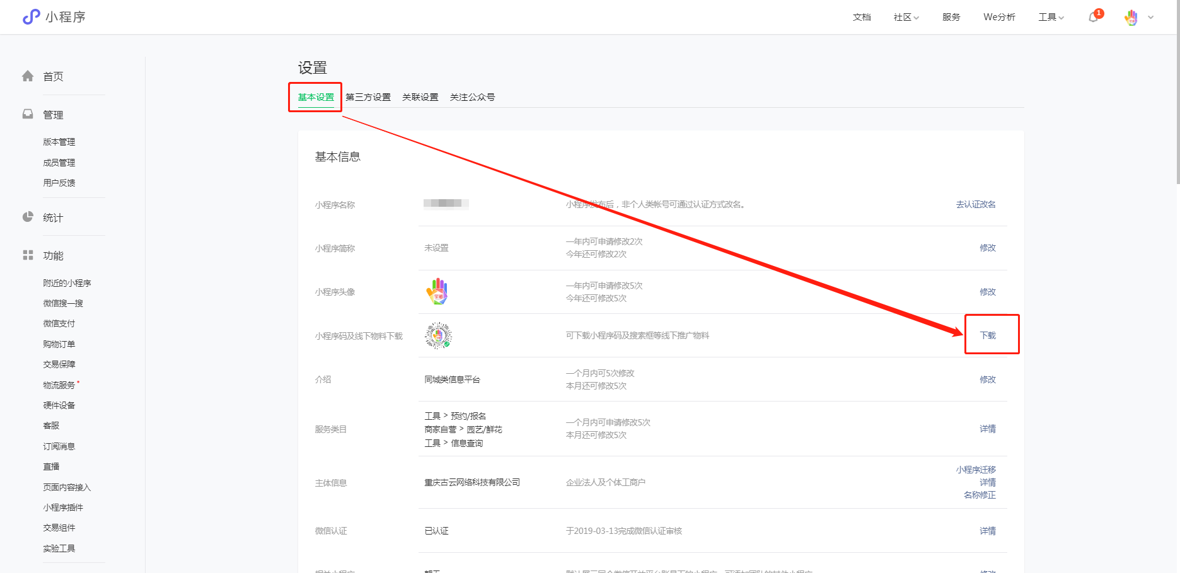Image resolution: width=1180 pixels, height=573 pixels.
Task: Click the mini program QR code thumbnail
Action: tap(438, 335)
